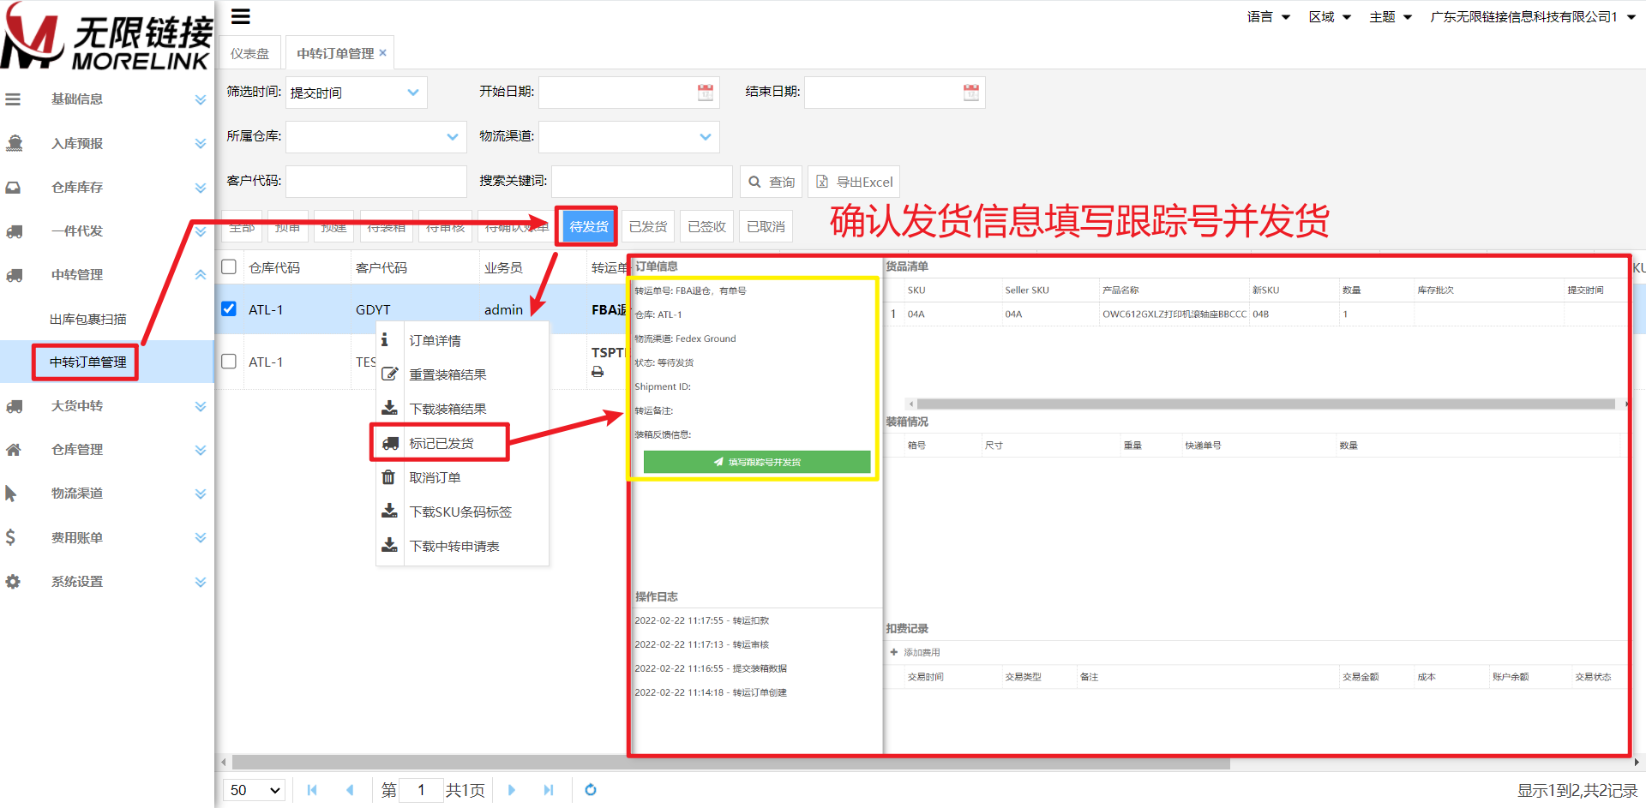Click the refresh icon in pagination bar
Screen dimensions: 1646x808
(x=590, y=790)
